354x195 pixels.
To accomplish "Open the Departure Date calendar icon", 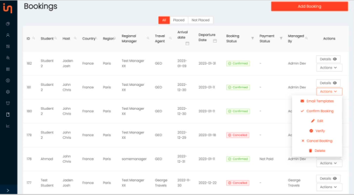I will pyautogui.click(x=215, y=40).
